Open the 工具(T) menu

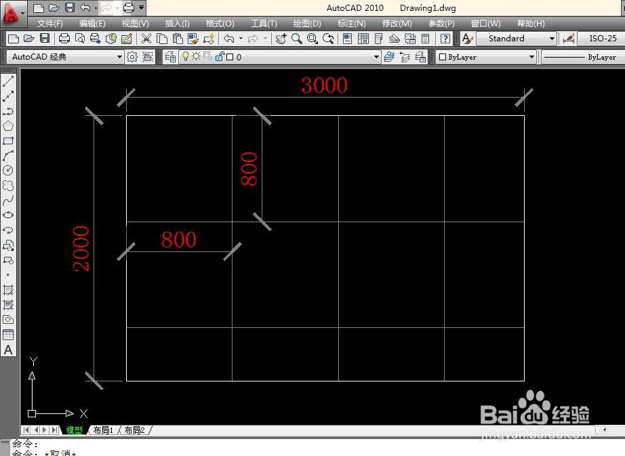click(x=264, y=24)
